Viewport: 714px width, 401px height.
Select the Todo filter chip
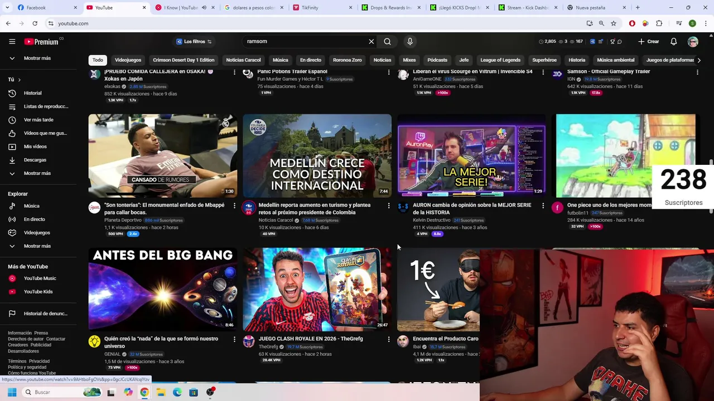point(98,60)
